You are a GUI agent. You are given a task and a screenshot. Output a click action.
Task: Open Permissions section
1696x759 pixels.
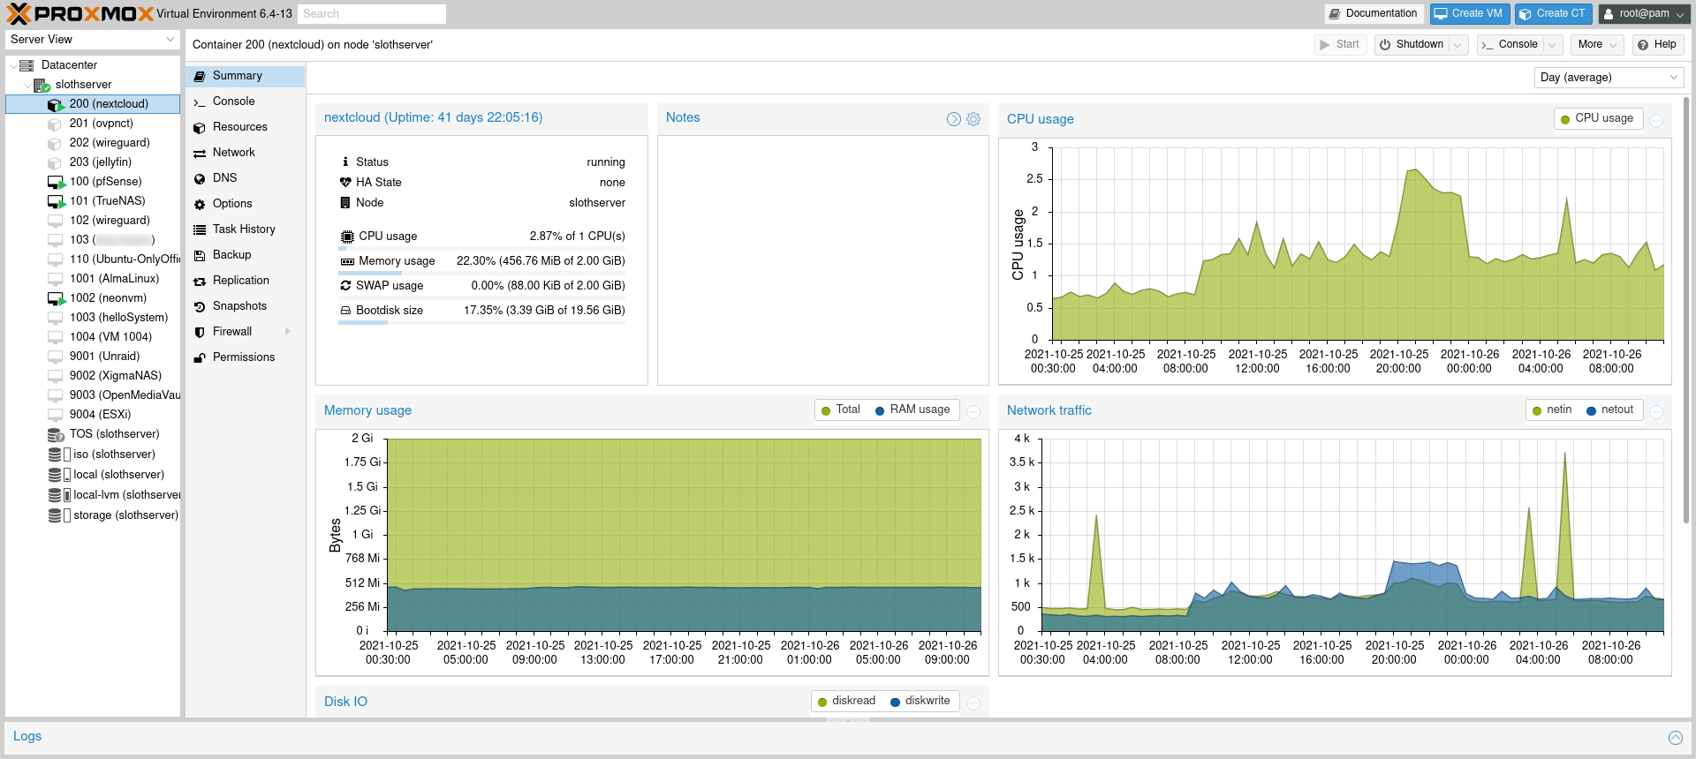click(x=245, y=357)
